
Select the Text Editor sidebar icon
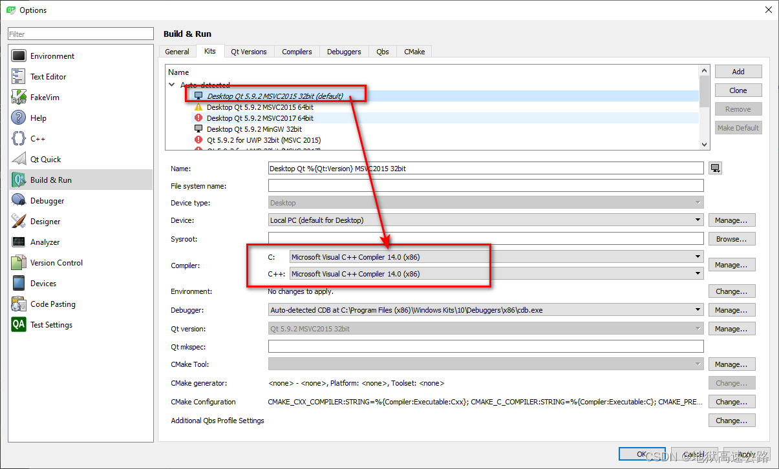(19, 77)
